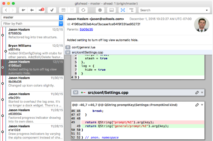The width and height of the screenshot is (213, 141).
Task: Open the settings gear button
Action: pos(100,10)
